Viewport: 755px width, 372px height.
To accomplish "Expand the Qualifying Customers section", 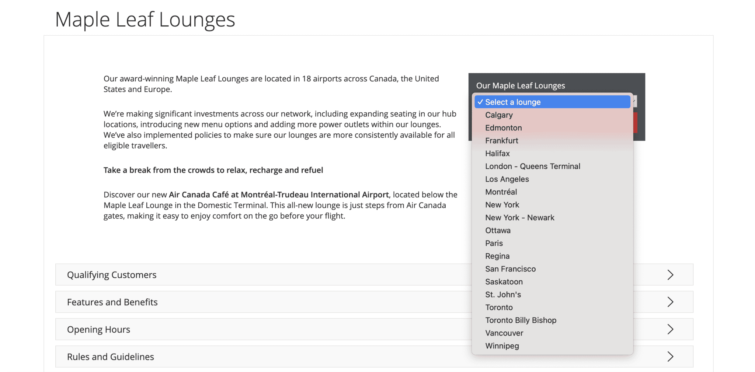I will tap(111, 274).
